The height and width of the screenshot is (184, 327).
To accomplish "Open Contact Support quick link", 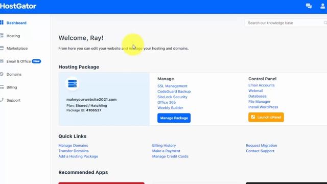I will click(260, 151).
